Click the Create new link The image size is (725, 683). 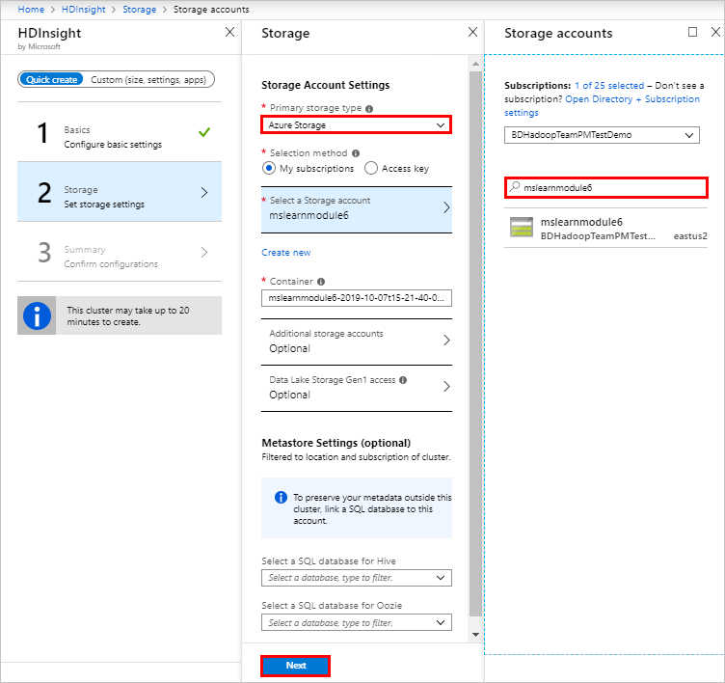[285, 252]
